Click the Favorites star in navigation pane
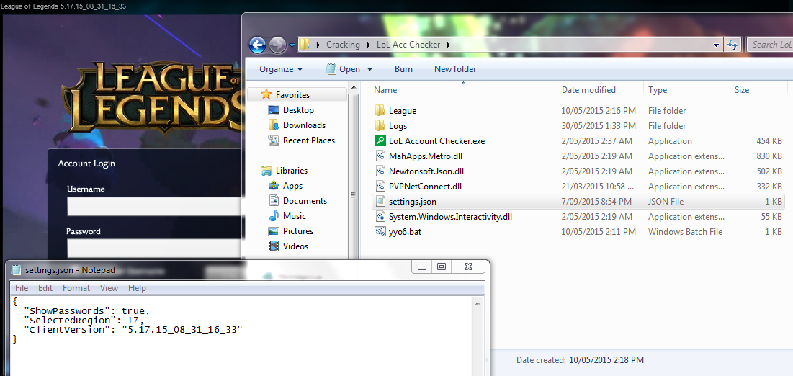Image resolution: width=793 pixels, height=376 pixels. click(x=266, y=94)
